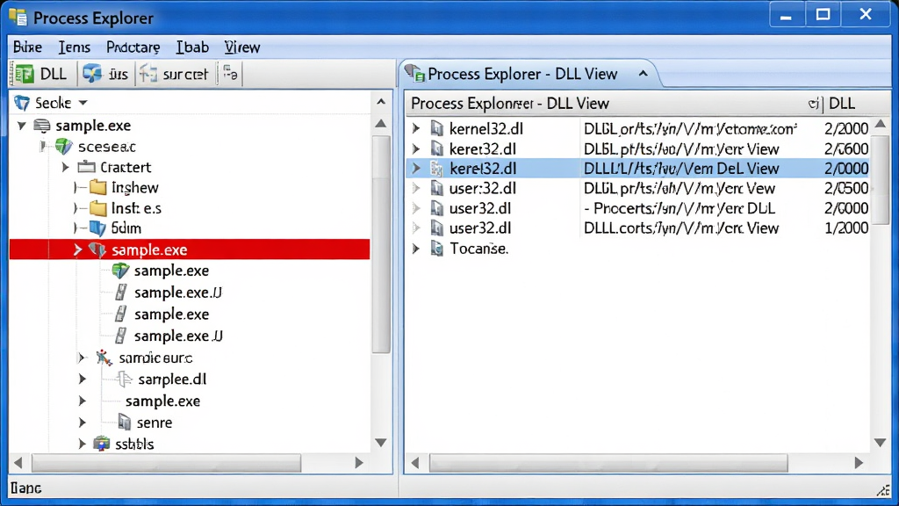Click the Process Explorer title bar icon
899x506 pixels.
pyautogui.click(x=18, y=18)
